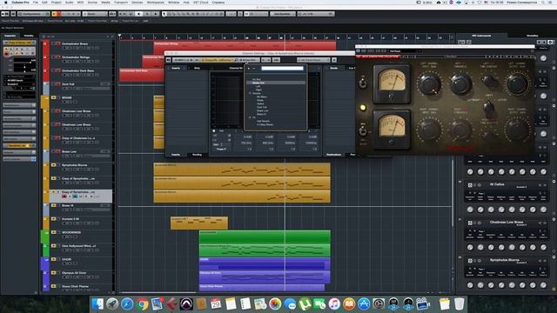Start playback with the toolbar Play button
This screenshot has width=557, height=313.
147,14
